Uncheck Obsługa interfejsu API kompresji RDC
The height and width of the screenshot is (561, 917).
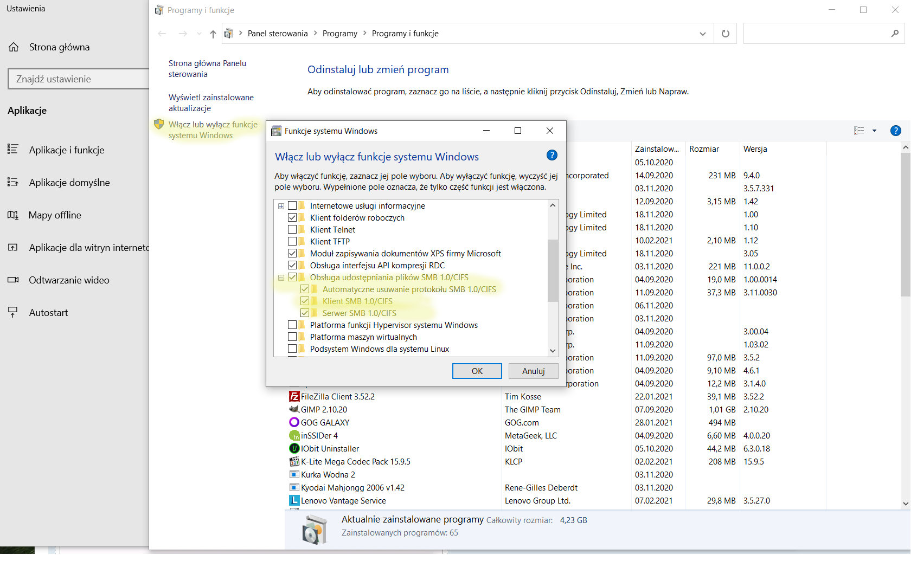(x=292, y=265)
